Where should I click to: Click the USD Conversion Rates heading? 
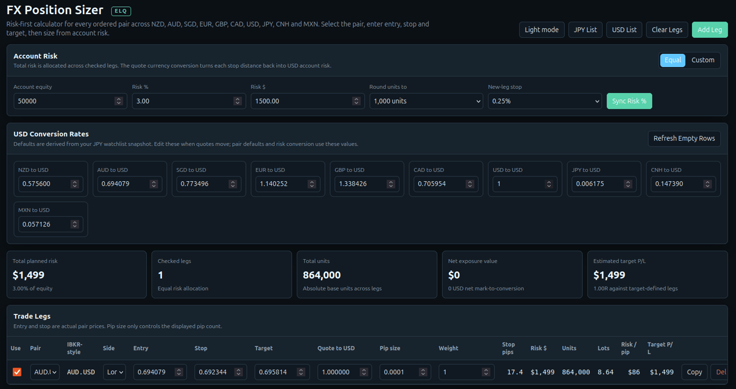pyautogui.click(x=51, y=134)
